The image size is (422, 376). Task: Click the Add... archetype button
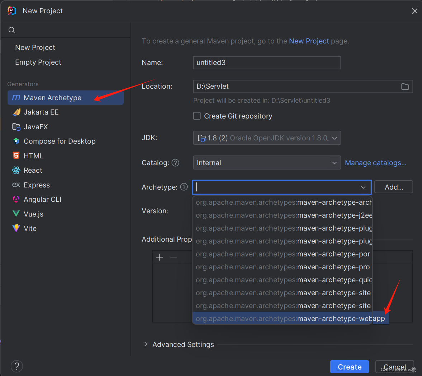[393, 187]
